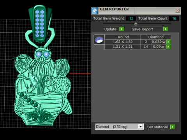Collapse panel with the round arrow toggle
Viewport: 187px width, 140px height.
pos(136,24)
